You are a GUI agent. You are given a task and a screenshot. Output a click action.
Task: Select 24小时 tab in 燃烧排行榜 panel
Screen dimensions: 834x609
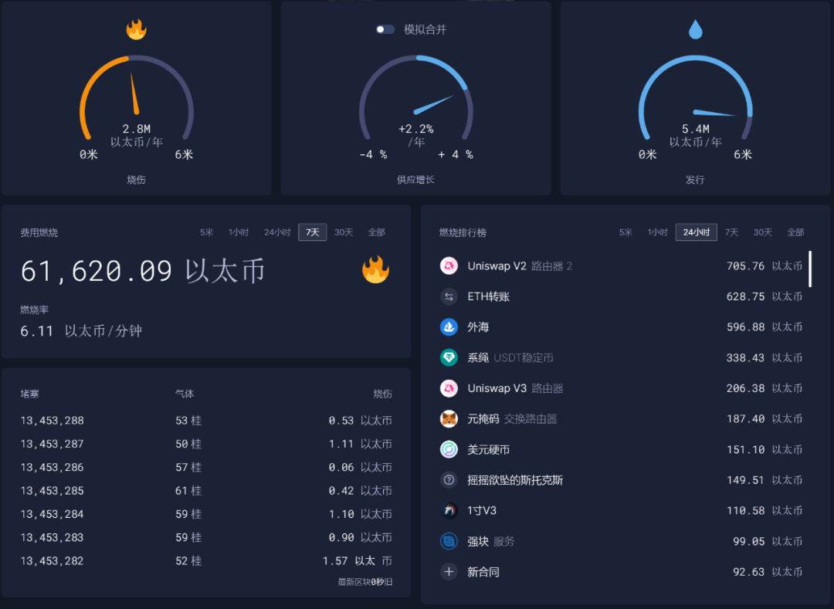(x=697, y=232)
